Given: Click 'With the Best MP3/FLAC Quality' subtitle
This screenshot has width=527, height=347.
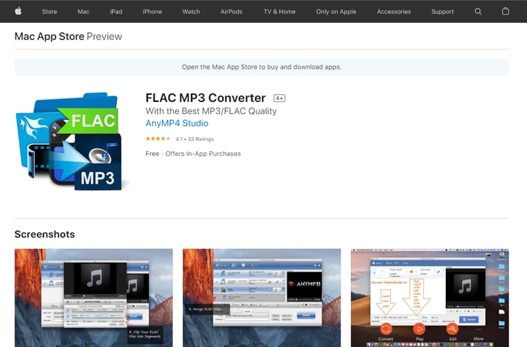Looking at the screenshot, I should (x=211, y=111).
